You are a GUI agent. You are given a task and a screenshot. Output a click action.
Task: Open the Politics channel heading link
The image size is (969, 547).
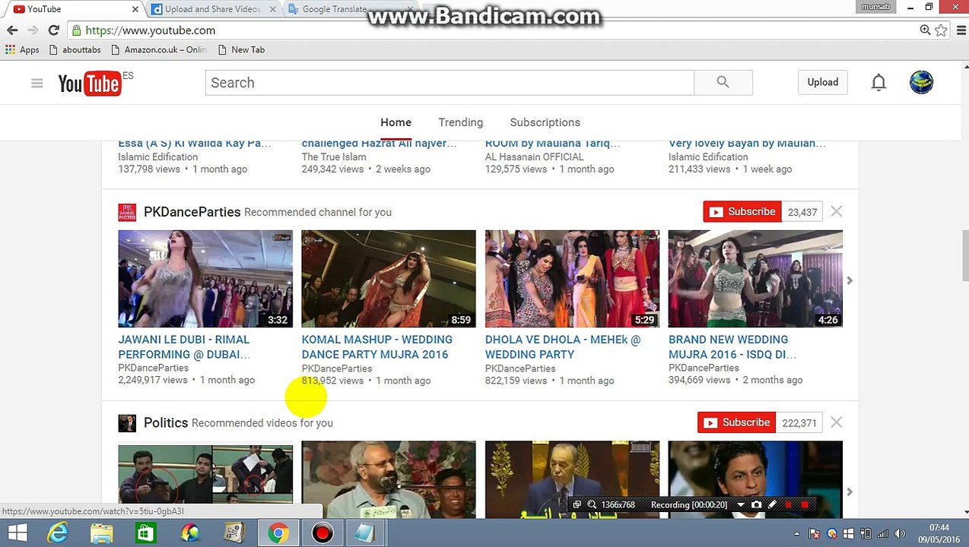(166, 422)
